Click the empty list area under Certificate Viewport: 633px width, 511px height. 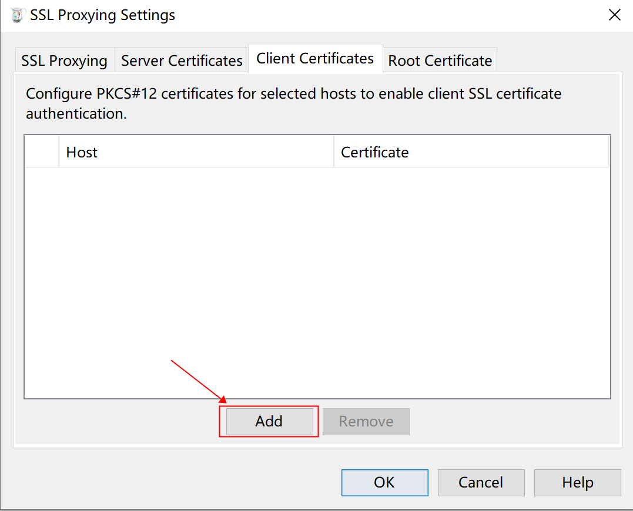(471, 276)
